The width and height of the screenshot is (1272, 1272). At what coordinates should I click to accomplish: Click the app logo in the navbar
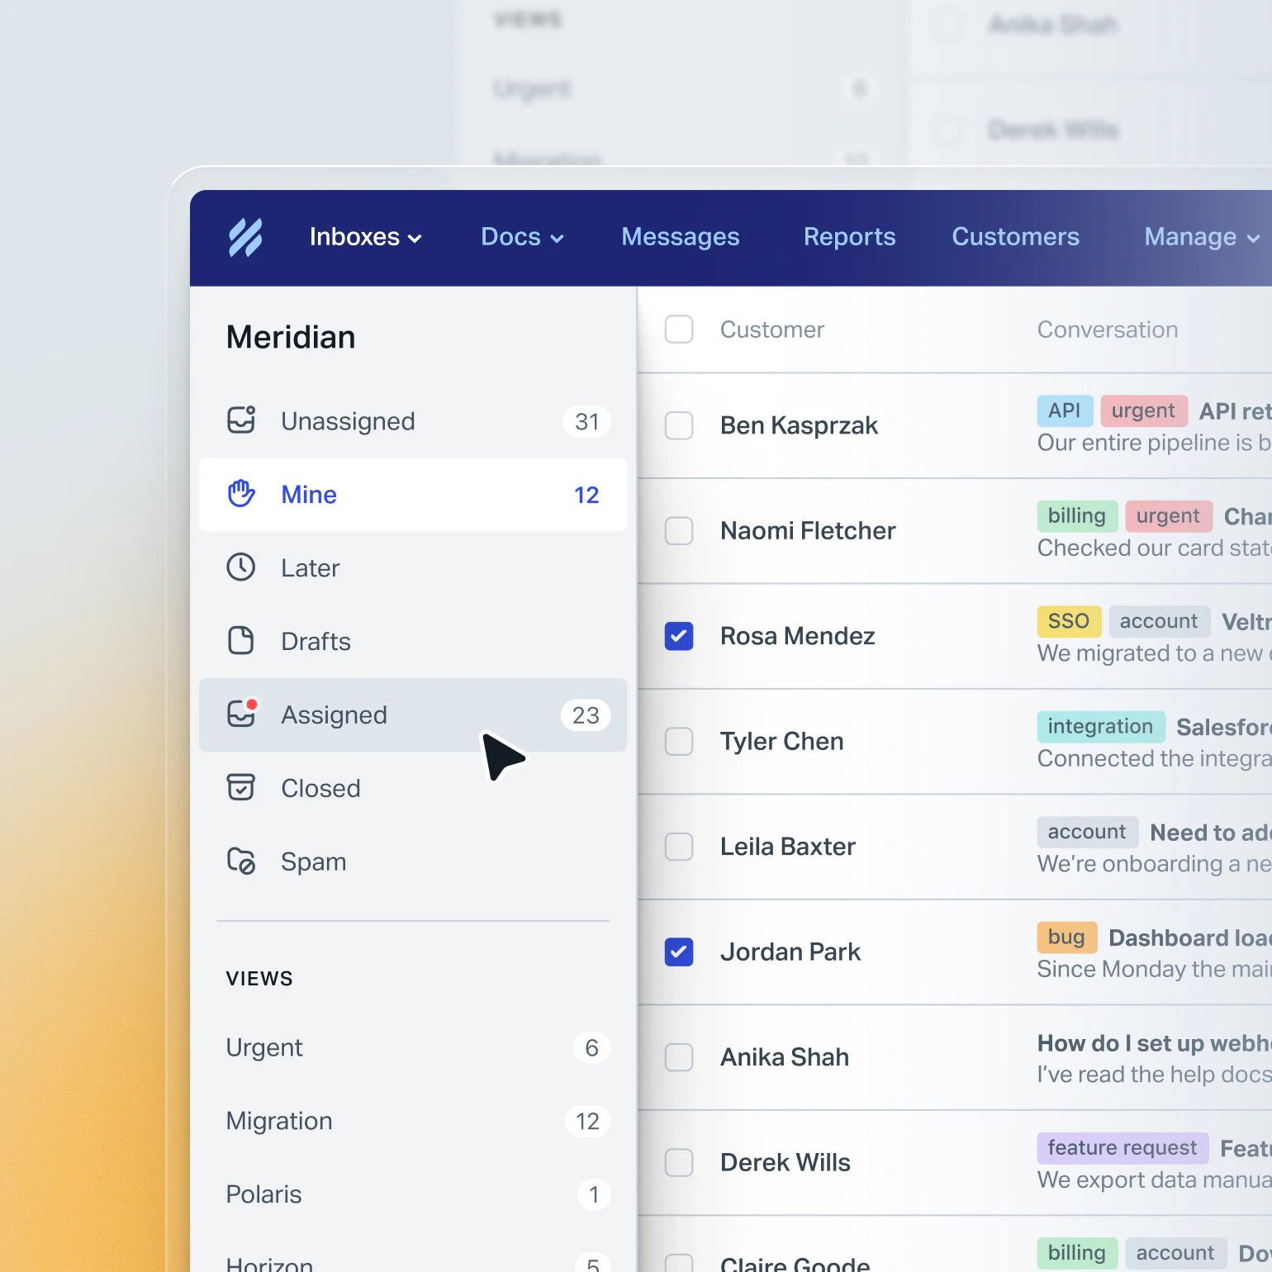[x=244, y=237]
